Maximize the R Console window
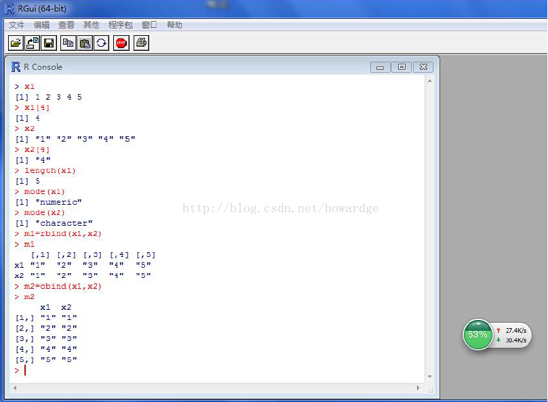The width and height of the screenshot is (548, 402). click(402, 67)
